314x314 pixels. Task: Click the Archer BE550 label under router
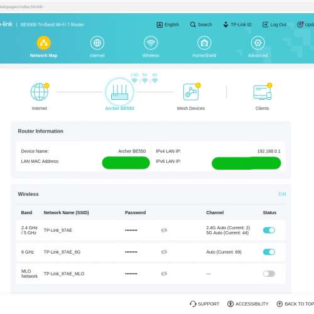click(119, 108)
